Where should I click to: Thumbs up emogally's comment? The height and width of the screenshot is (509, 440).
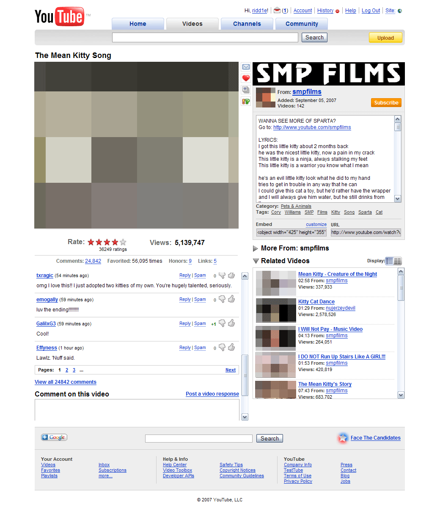(x=231, y=300)
